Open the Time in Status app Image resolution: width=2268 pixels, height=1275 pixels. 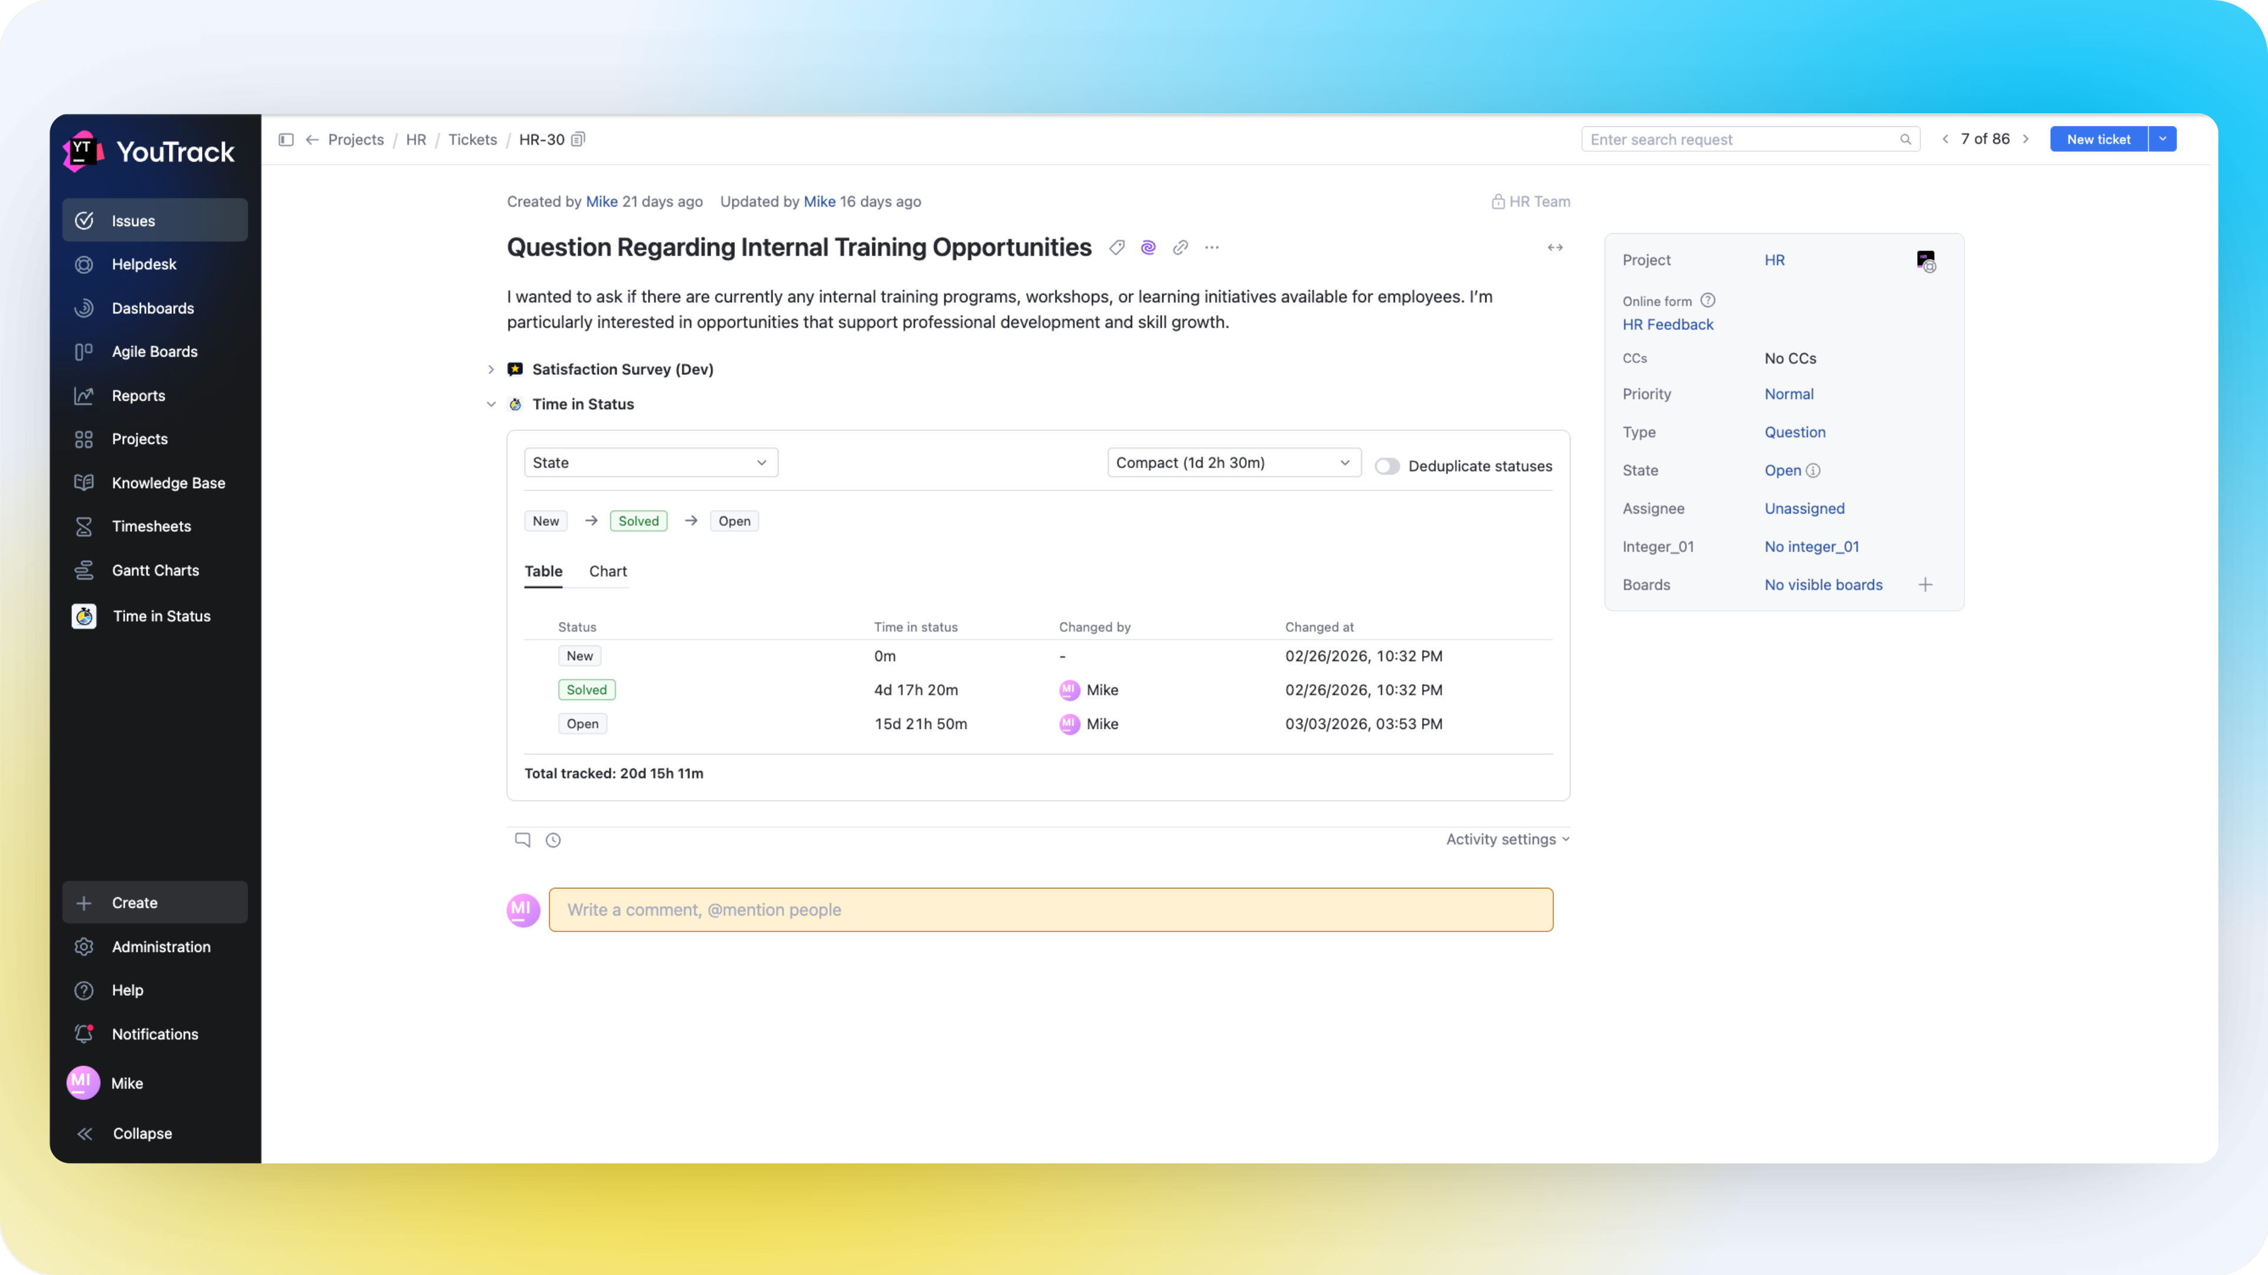[161, 616]
